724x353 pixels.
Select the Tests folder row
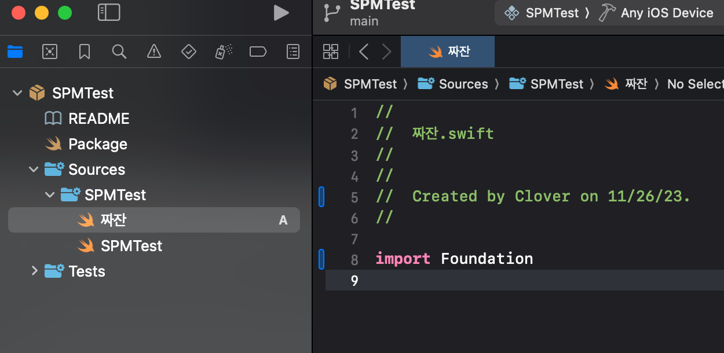[x=154, y=271]
